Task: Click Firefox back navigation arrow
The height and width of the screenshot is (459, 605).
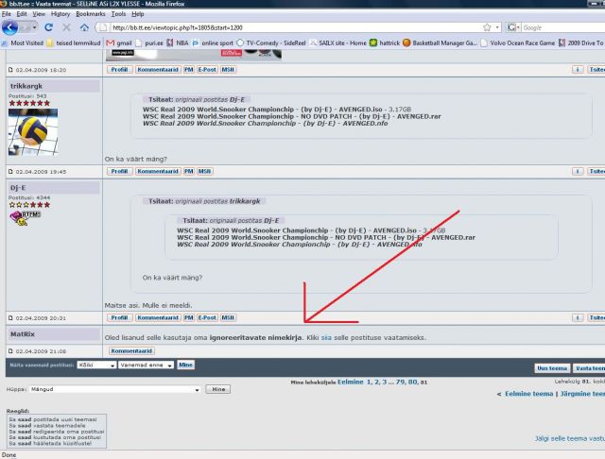Action: tap(11, 27)
